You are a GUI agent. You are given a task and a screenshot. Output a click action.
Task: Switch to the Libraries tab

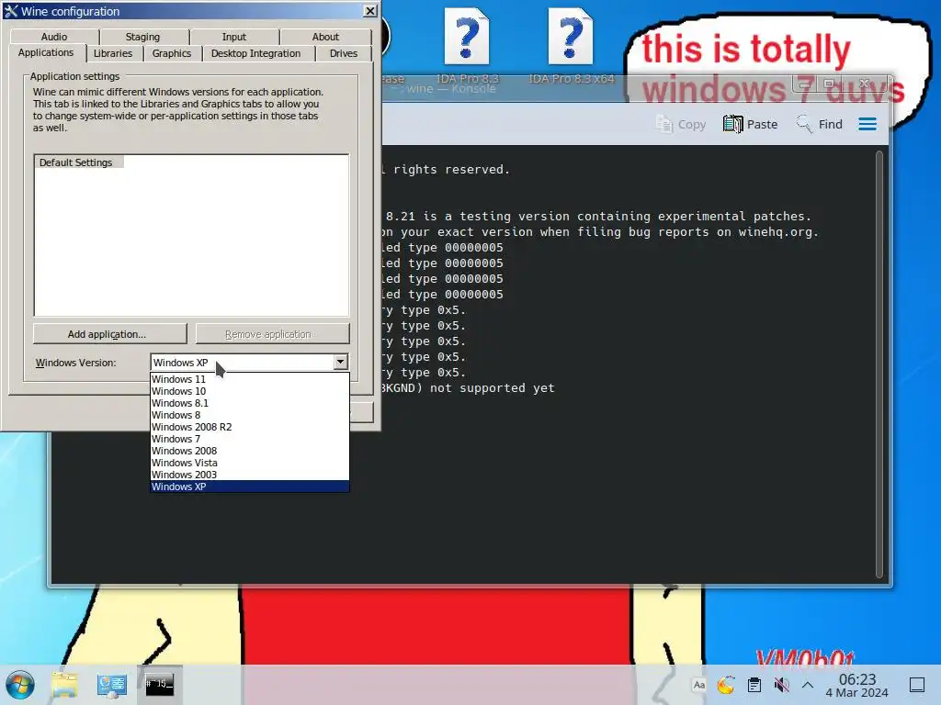(113, 53)
